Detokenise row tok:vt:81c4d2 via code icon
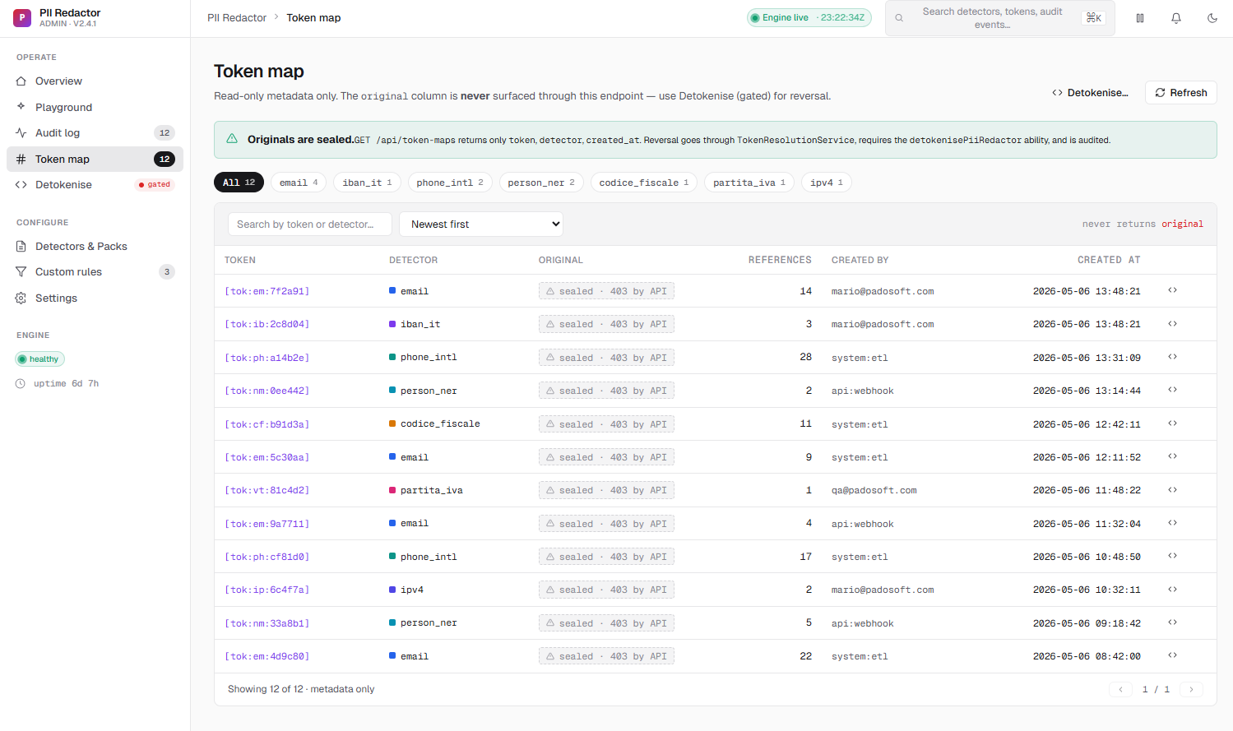Viewport: 1233px width, 731px height. point(1173,490)
